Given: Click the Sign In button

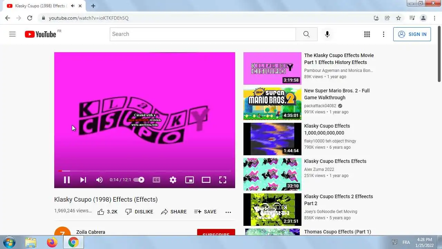Looking at the screenshot, I should (x=412, y=34).
